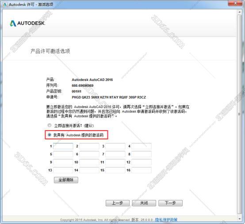This screenshot has width=245, height=224.
Task: Click activation code field 1
Action: click(x=63, y=146)
